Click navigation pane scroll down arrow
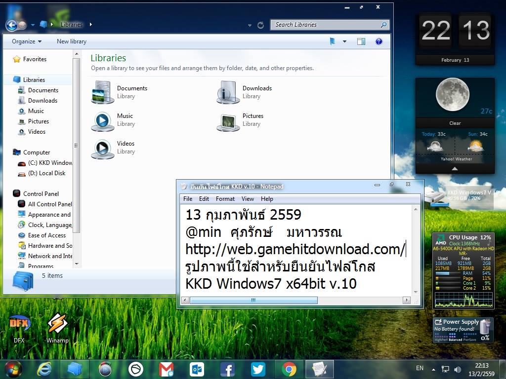 pyautogui.click(x=77, y=264)
